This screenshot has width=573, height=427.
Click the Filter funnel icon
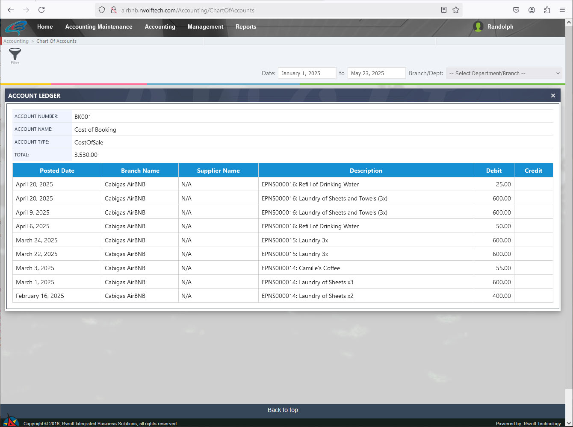pyautogui.click(x=15, y=54)
